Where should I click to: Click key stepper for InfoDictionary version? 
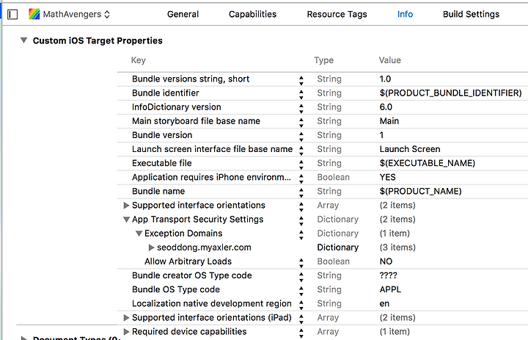(x=301, y=108)
